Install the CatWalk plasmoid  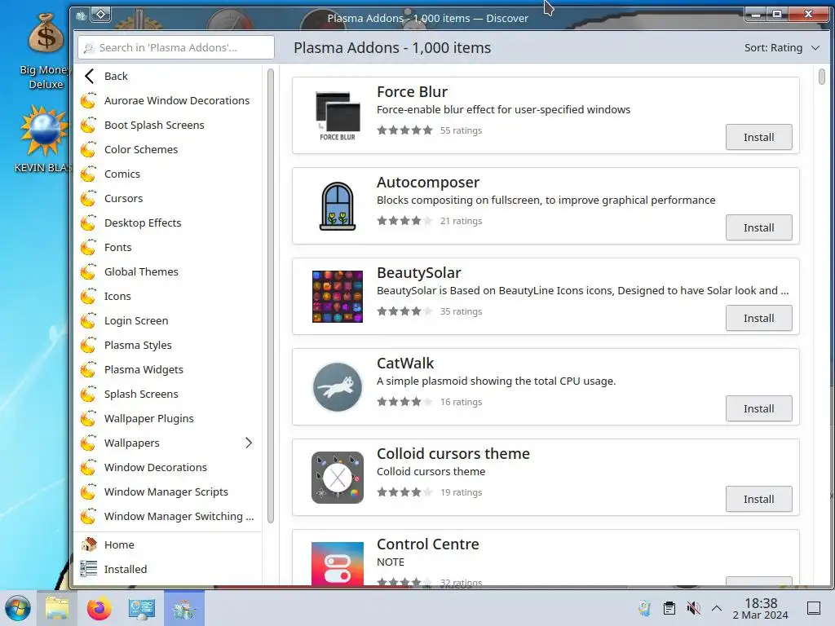[758, 409]
